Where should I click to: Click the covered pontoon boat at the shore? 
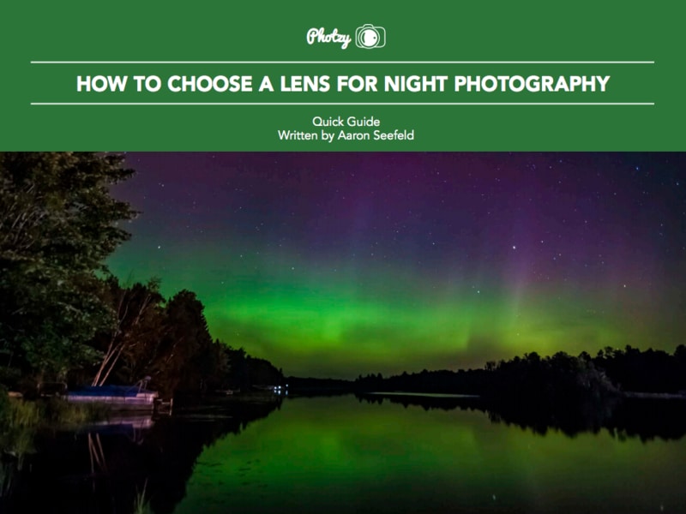click(x=112, y=395)
